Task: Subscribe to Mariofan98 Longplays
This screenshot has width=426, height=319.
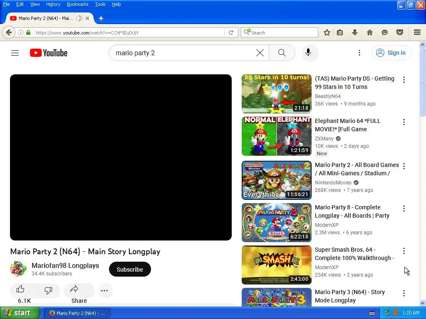Action: (130, 269)
